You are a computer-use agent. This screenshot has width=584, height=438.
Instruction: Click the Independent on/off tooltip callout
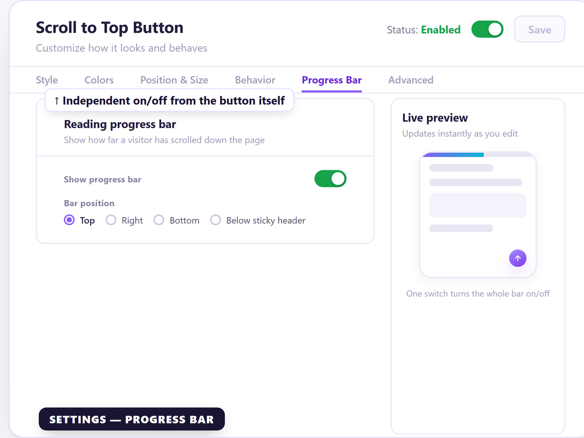tap(169, 100)
